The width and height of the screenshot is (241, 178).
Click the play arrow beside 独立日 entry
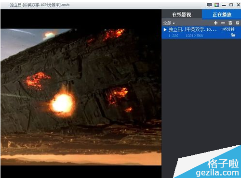[165, 30]
